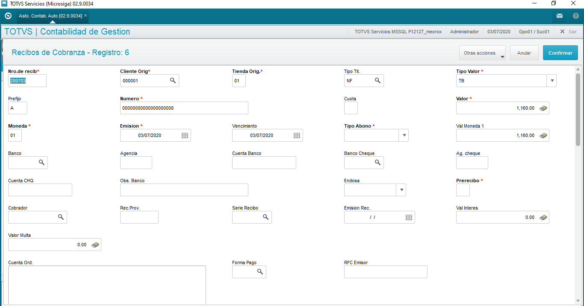Focus the Prerecibo input field
Viewport: 584px width, 306px height.
pos(463,190)
